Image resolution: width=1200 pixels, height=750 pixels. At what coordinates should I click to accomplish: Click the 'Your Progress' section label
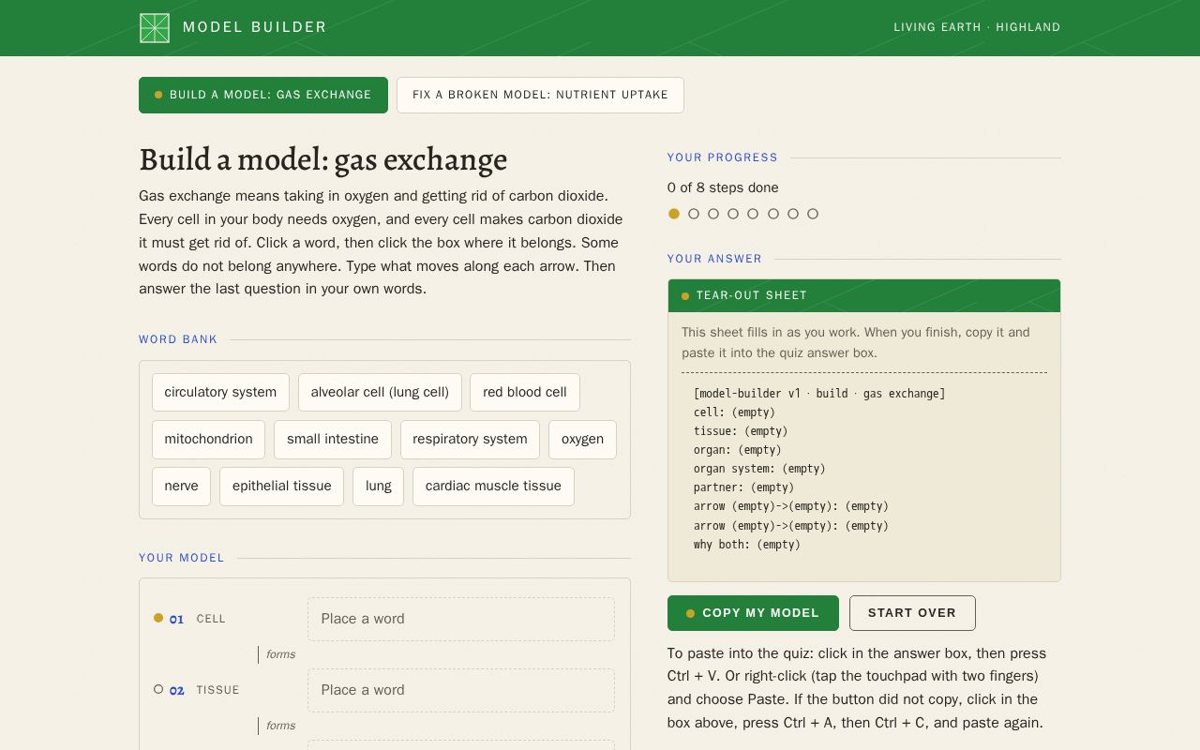point(723,157)
